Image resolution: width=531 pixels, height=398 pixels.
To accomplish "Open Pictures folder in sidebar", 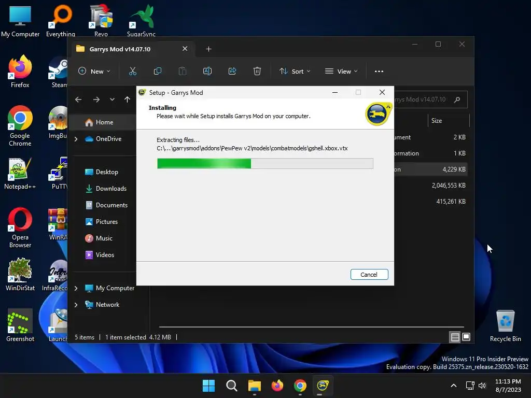I will [101, 222].
